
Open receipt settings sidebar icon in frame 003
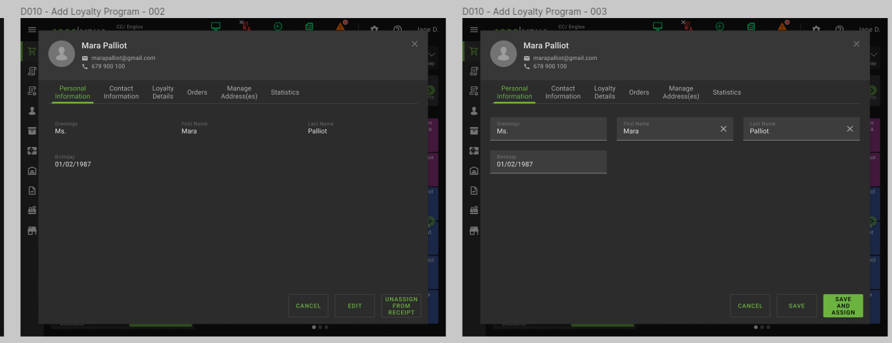click(473, 91)
